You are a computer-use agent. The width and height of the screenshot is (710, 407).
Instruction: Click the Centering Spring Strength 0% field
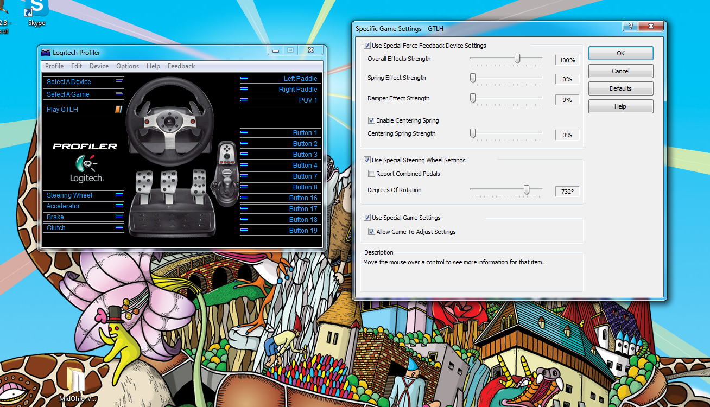pos(567,135)
